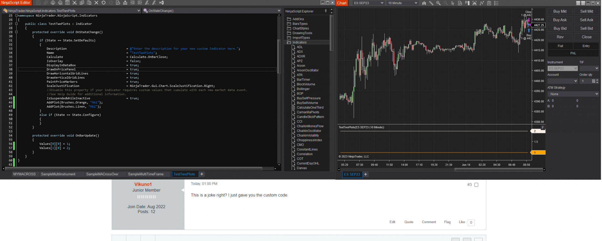Click the Quote link on the forum post
This screenshot has width=602, height=241.
409,222
